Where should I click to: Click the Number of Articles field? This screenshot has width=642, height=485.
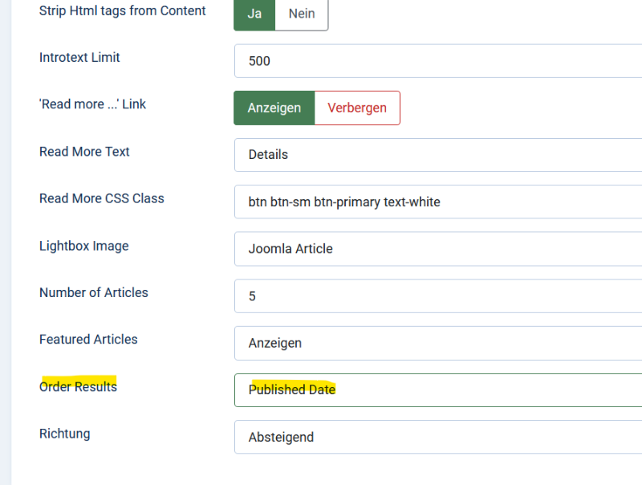tap(438, 295)
